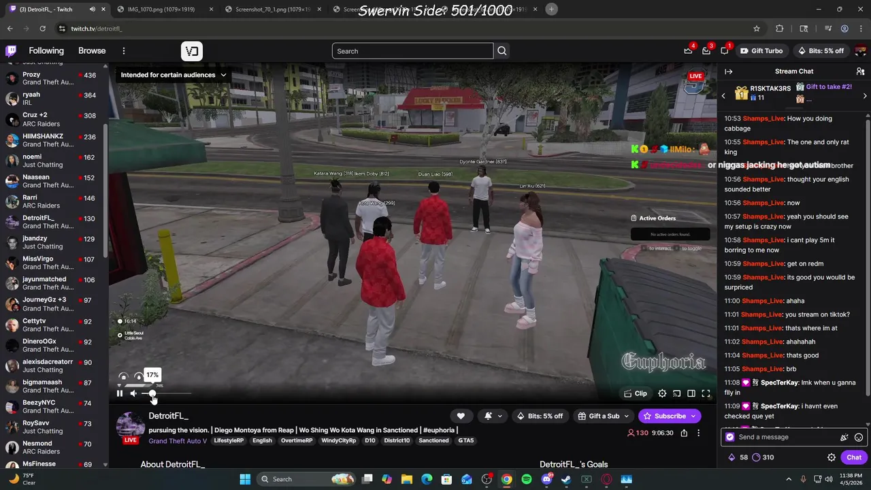Click the Subscribe button
The width and height of the screenshot is (871, 490).
pos(670,416)
